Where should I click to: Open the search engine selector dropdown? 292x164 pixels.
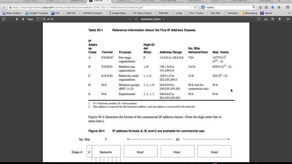click(203, 7)
